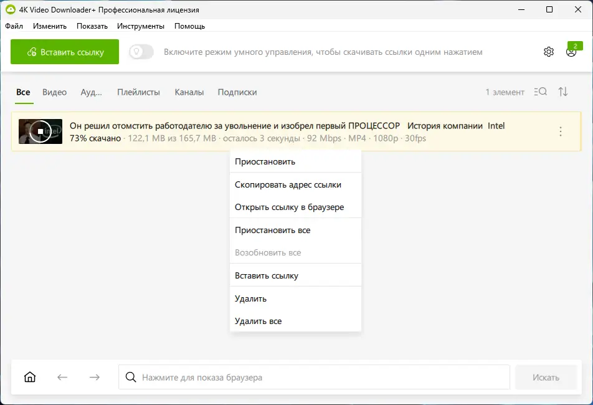593x405 pixels.
Task: Switch to the Видео tab
Action: [x=55, y=92]
